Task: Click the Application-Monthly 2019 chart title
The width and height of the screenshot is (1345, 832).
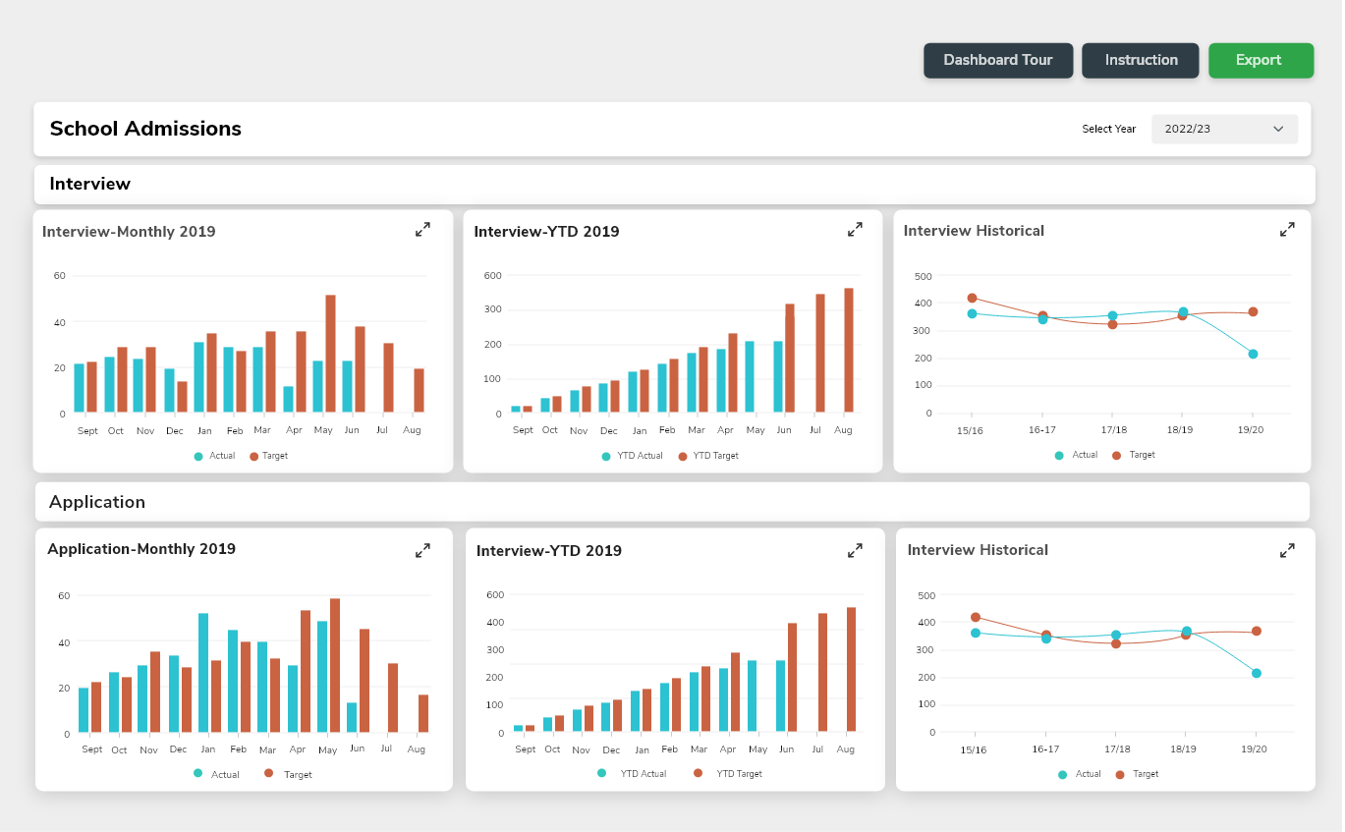Action: [141, 549]
